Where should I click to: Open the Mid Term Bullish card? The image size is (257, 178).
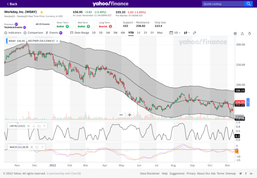(85, 24)
